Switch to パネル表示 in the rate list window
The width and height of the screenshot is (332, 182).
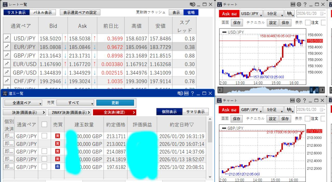(x=43, y=12)
